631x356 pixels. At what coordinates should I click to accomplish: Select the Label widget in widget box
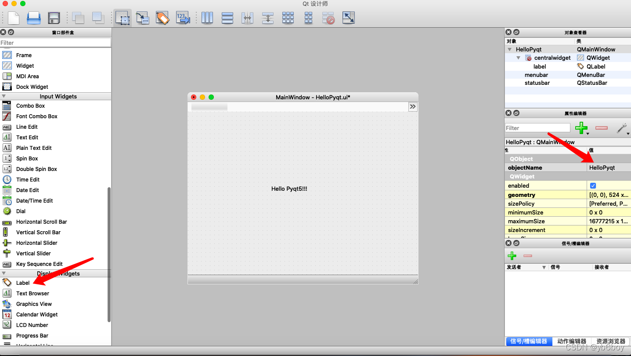23,283
